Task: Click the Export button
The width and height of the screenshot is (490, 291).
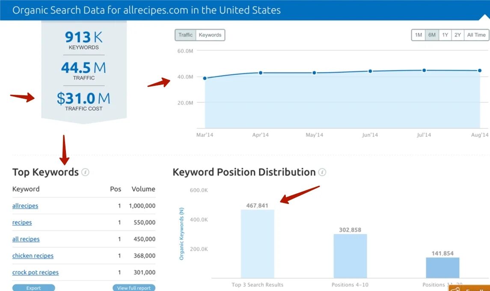Action: click(33, 288)
